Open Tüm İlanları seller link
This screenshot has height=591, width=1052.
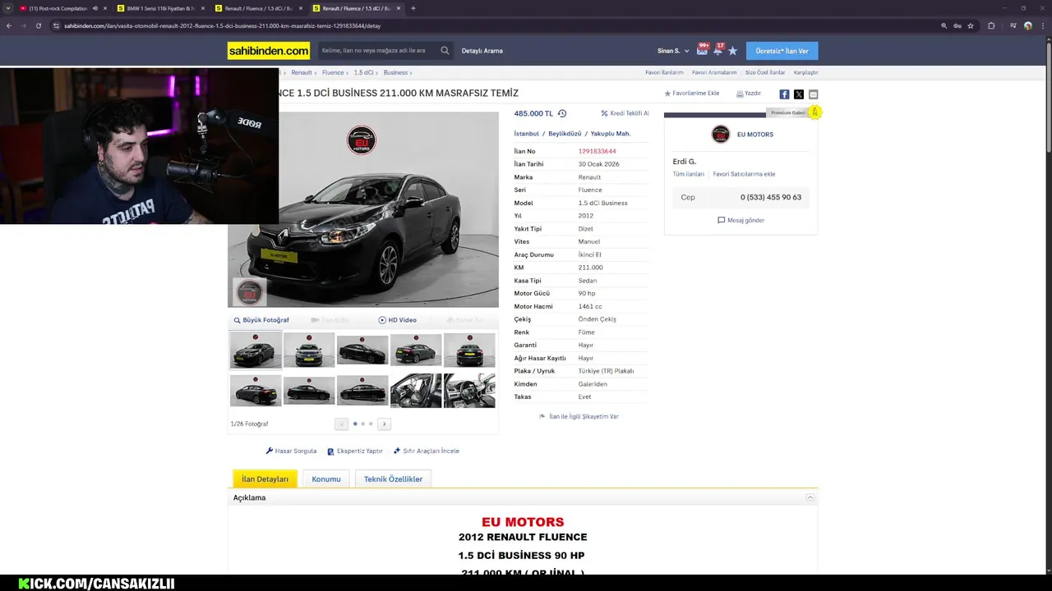[x=689, y=174]
